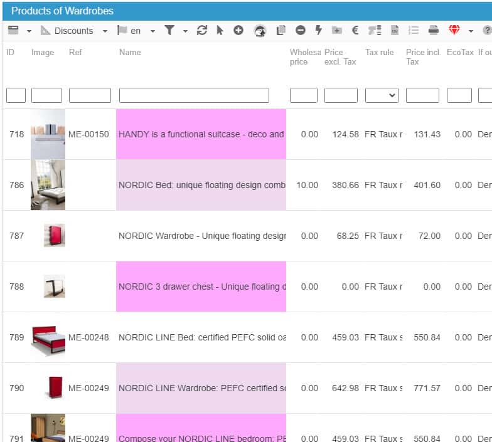Open the en language dropdown

[x=136, y=31]
